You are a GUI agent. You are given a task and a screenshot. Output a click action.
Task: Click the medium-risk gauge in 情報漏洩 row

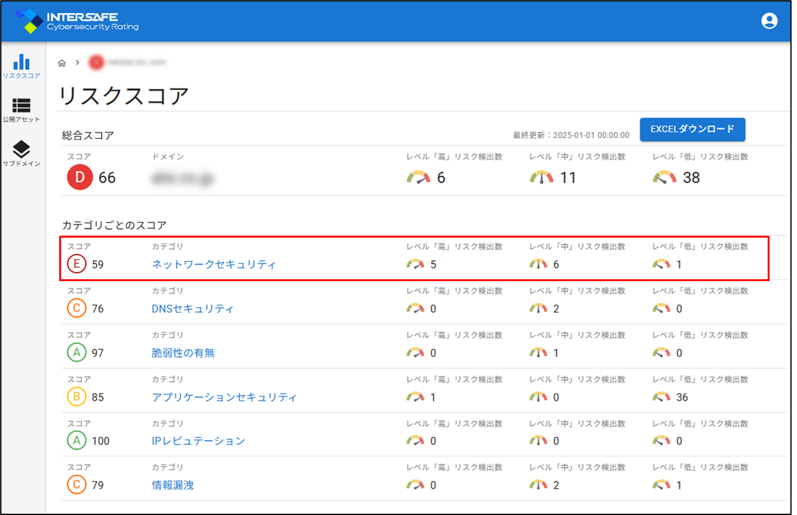tap(539, 485)
